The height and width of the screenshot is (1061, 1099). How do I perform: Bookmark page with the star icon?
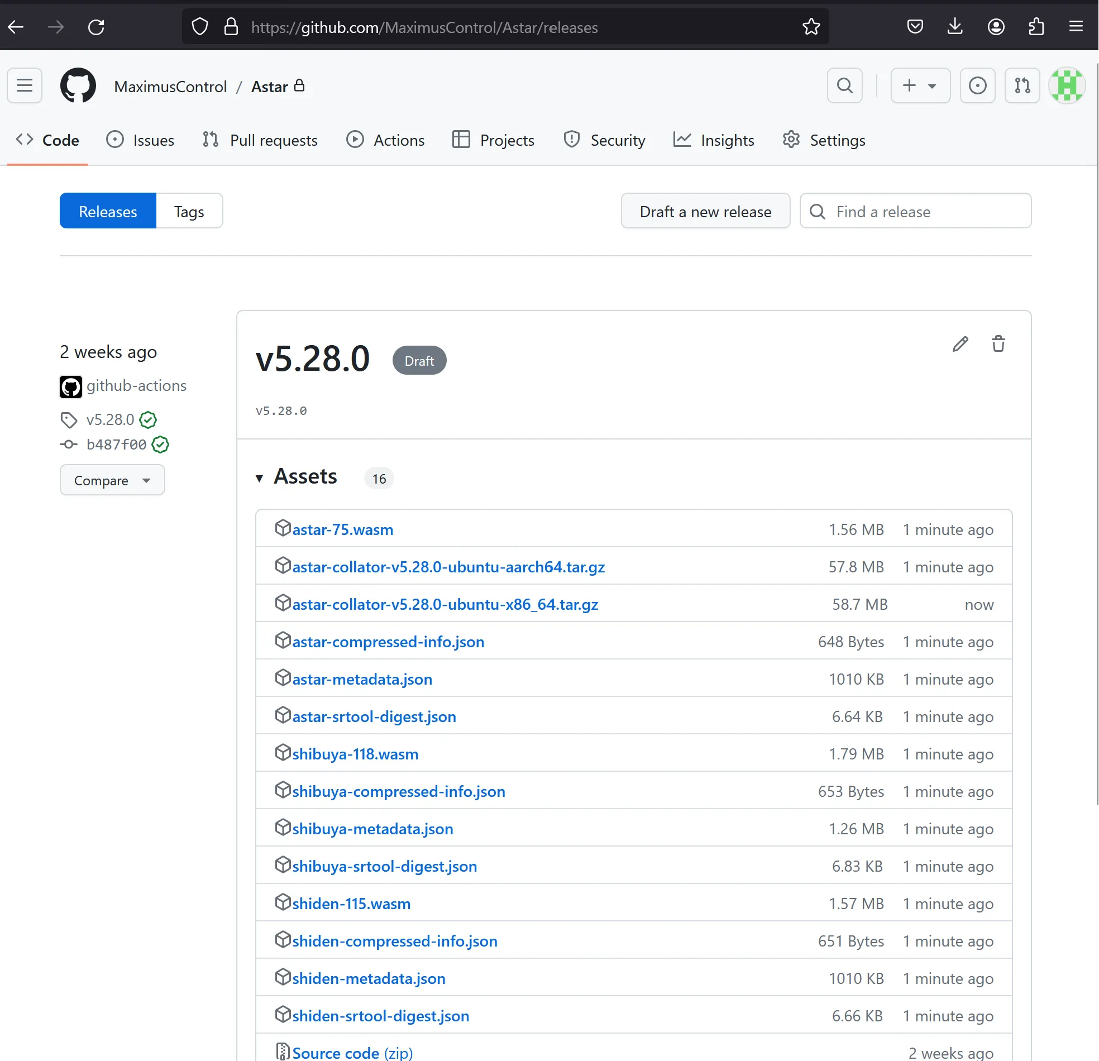[811, 27]
